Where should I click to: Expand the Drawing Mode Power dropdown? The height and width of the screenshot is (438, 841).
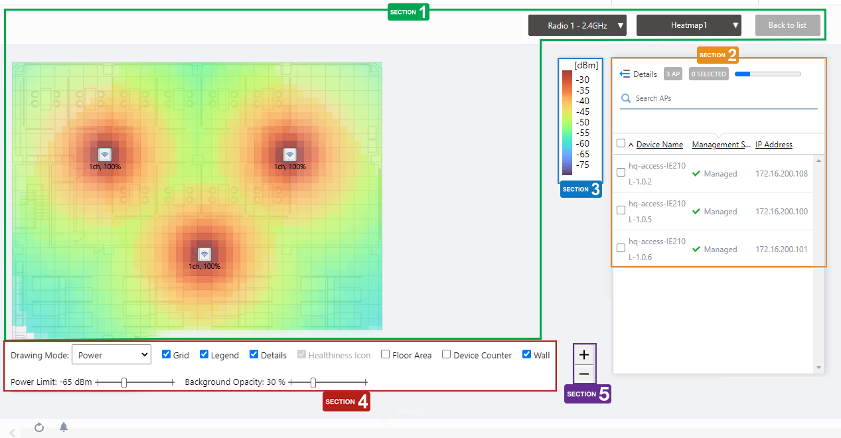(x=112, y=355)
